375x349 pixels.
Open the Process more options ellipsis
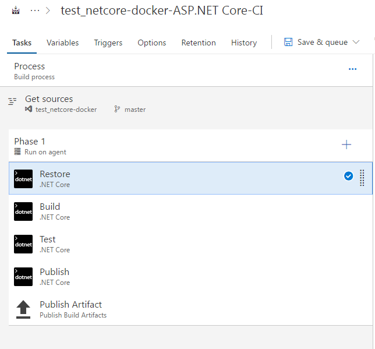coord(352,69)
